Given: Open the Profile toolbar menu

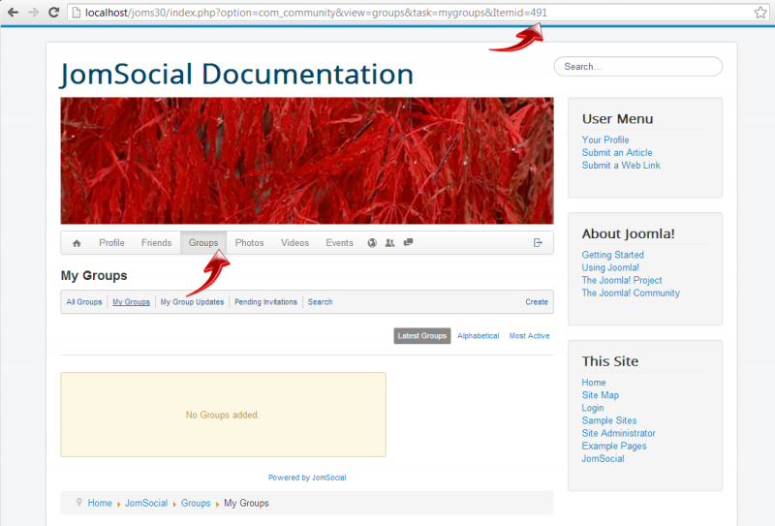Looking at the screenshot, I should point(111,243).
